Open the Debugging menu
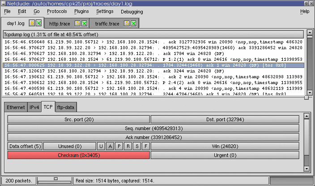Viewport: 315px width, 186px height. click(x=132, y=12)
